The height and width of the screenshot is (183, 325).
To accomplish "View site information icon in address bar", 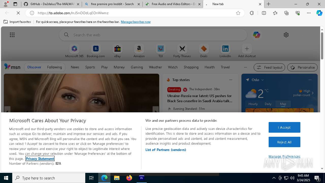I will (32, 13).
